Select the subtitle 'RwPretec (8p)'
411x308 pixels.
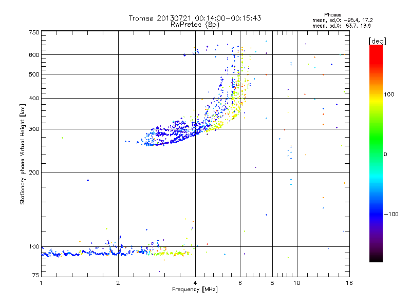(x=195, y=25)
